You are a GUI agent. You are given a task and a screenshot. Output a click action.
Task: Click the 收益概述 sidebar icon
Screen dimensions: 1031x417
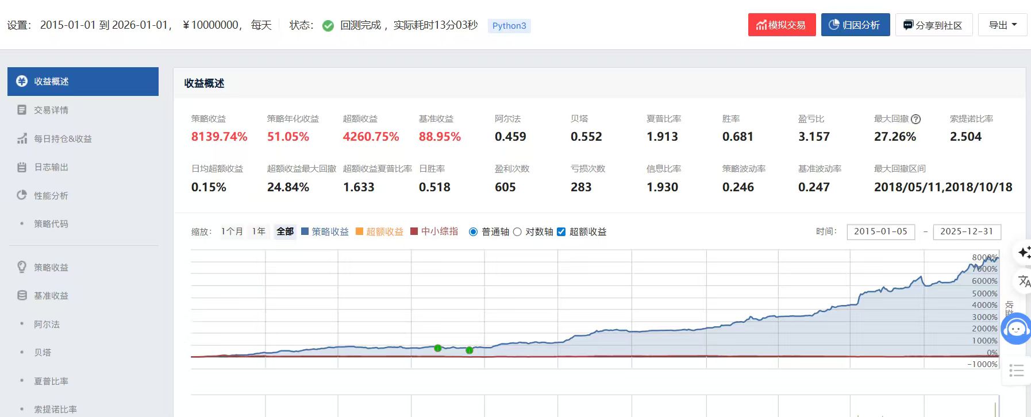point(22,82)
